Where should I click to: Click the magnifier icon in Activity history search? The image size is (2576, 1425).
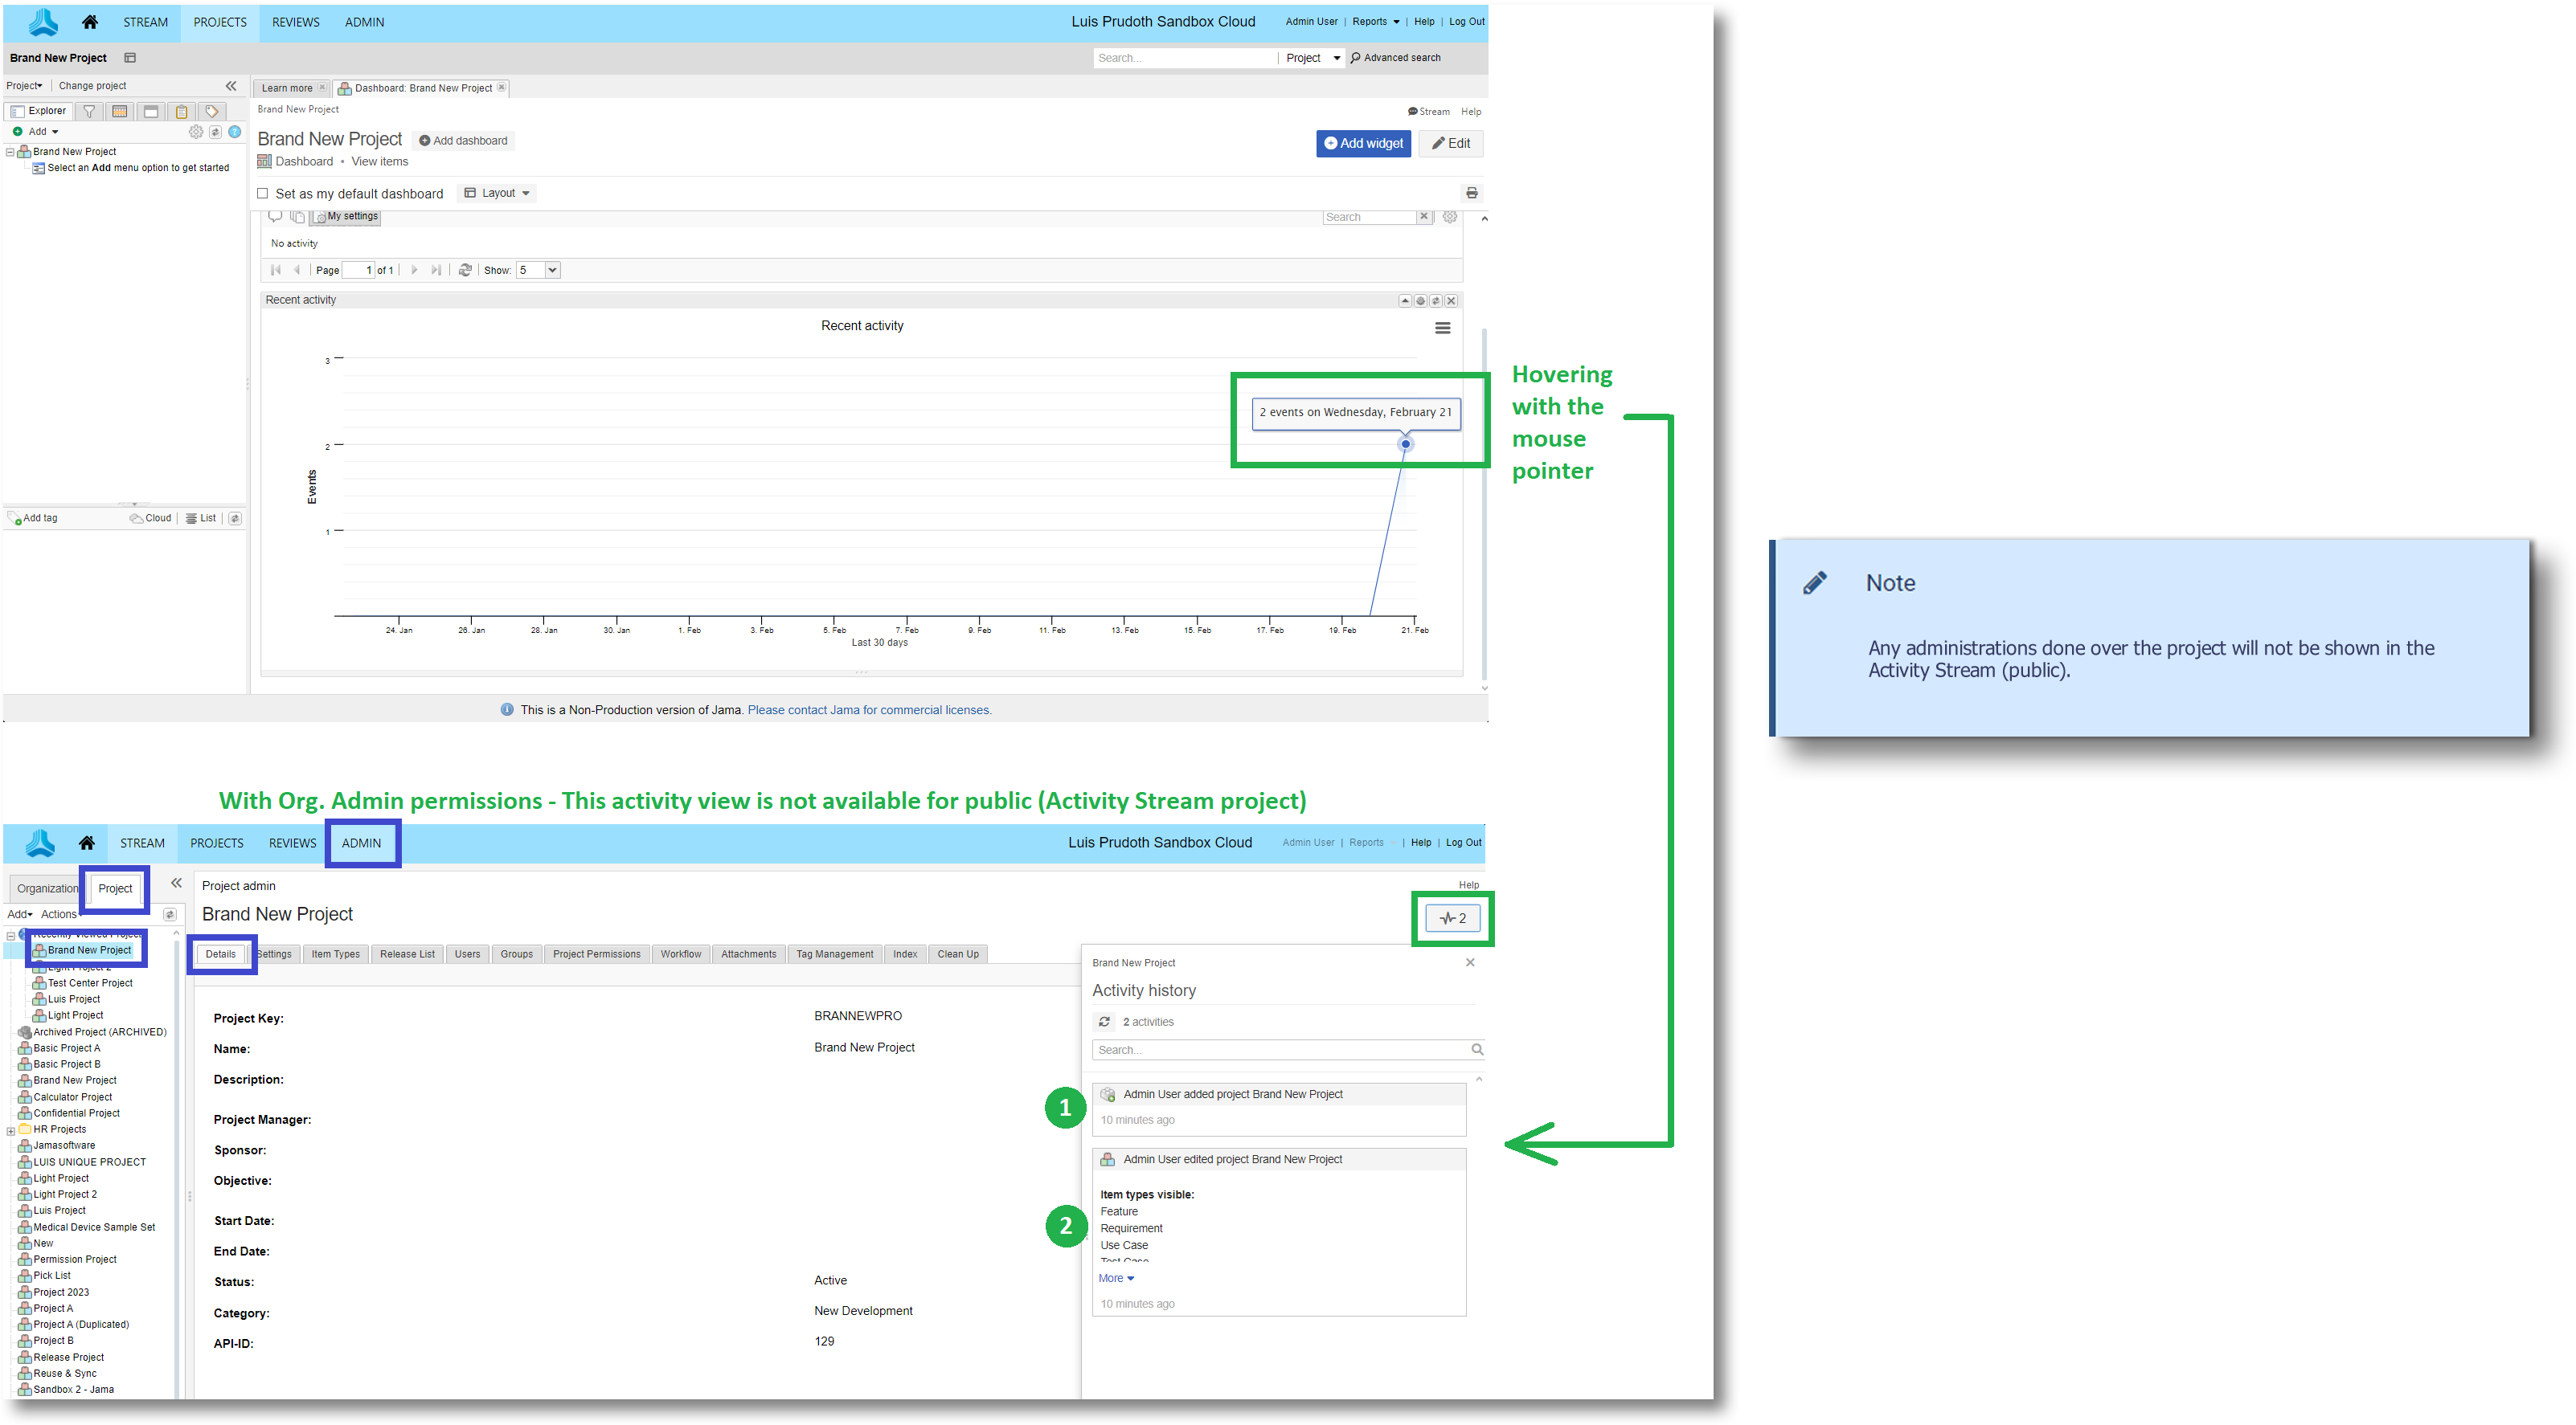(1477, 1049)
